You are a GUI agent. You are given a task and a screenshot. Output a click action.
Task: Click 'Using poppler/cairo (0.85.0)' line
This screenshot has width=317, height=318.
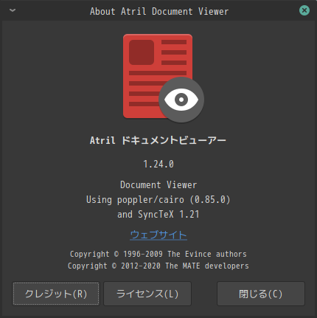pos(158,200)
